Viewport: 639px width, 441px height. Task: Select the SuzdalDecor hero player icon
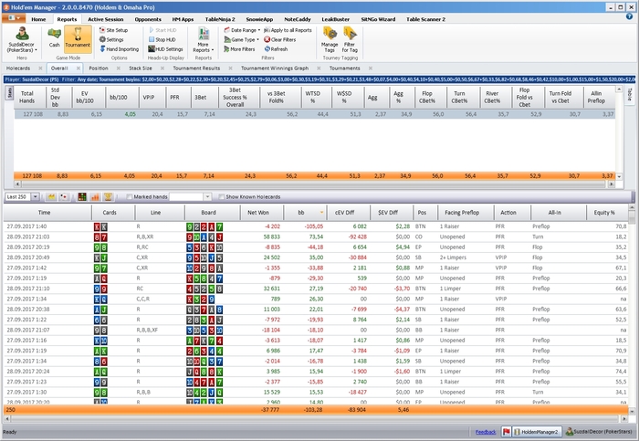click(22, 34)
